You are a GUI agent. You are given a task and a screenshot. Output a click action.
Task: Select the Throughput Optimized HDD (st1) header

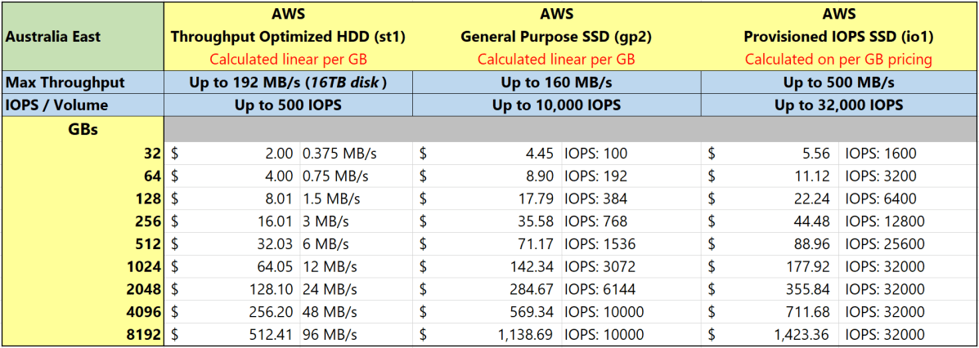point(288,37)
